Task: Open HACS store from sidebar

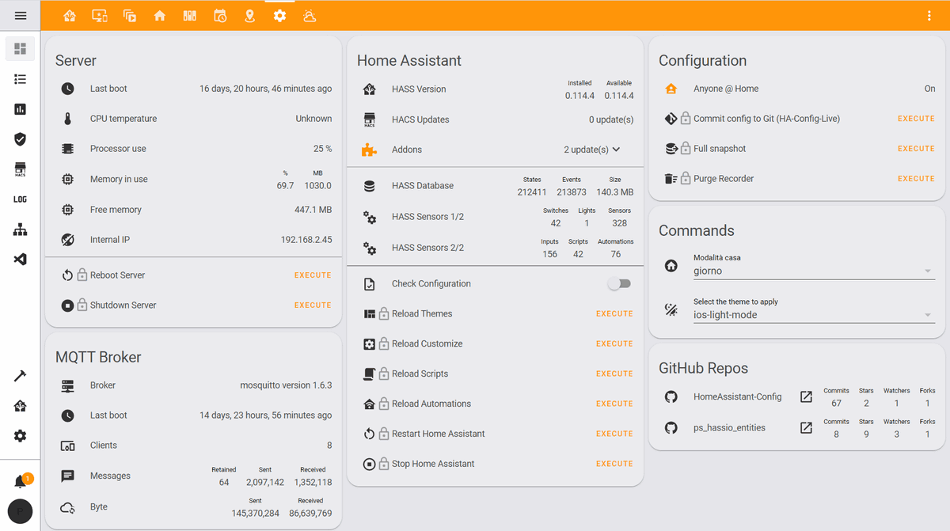Action: (21, 169)
